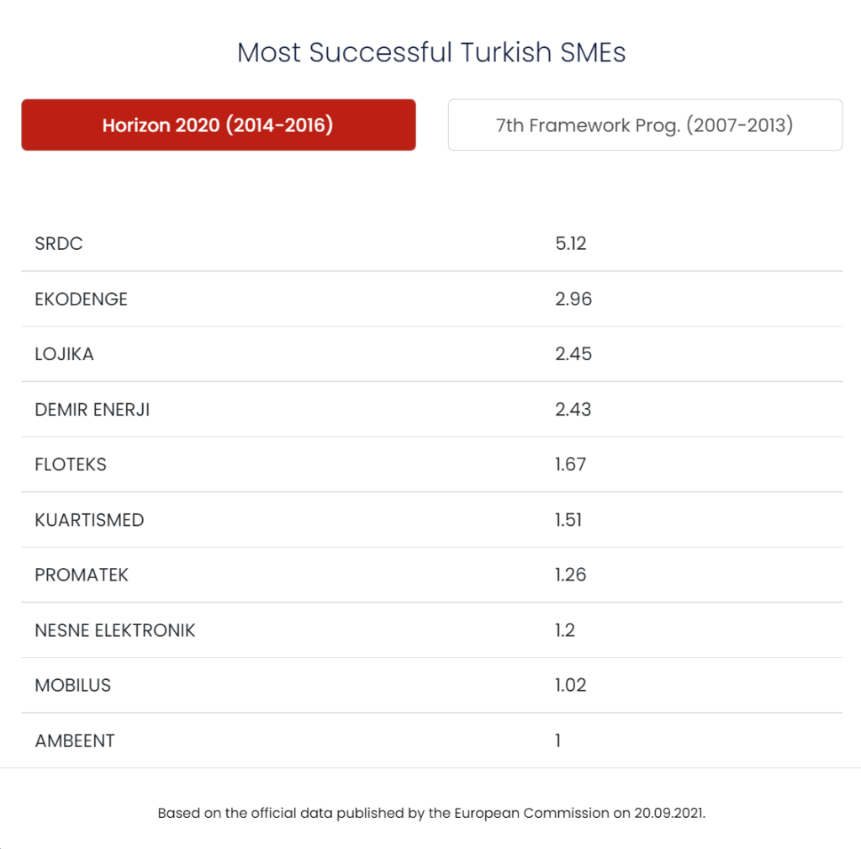Click the 5.12 value for SRDC
This screenshot has width=861, height=849.
tap(571, 243)
